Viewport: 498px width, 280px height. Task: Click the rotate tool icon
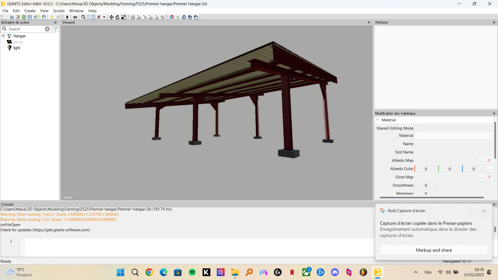118,17
